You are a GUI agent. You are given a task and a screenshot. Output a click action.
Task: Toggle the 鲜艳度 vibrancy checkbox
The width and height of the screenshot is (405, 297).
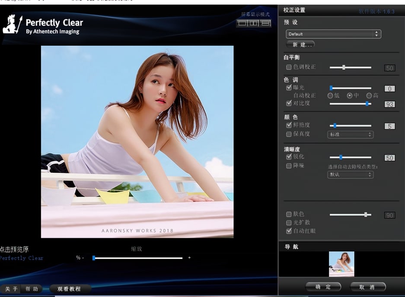point(289,125)
